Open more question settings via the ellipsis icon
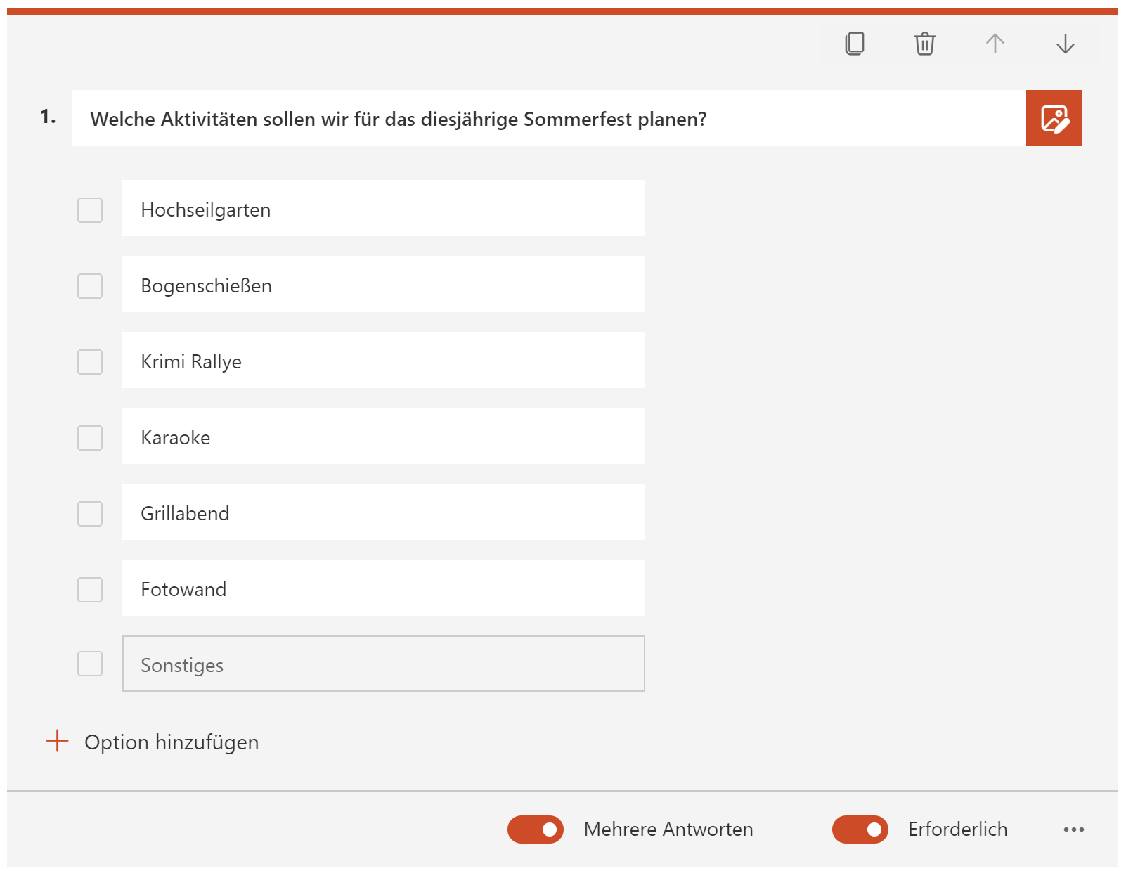The height and width of the screenshot is (871, 1126). click(x=1074, y=830)
